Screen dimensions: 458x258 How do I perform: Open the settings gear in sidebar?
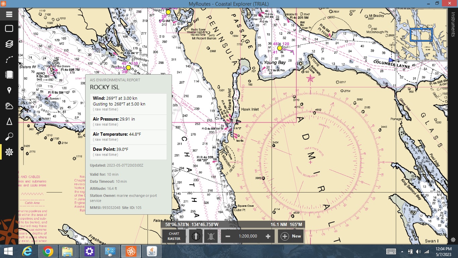tap(9, 152)
